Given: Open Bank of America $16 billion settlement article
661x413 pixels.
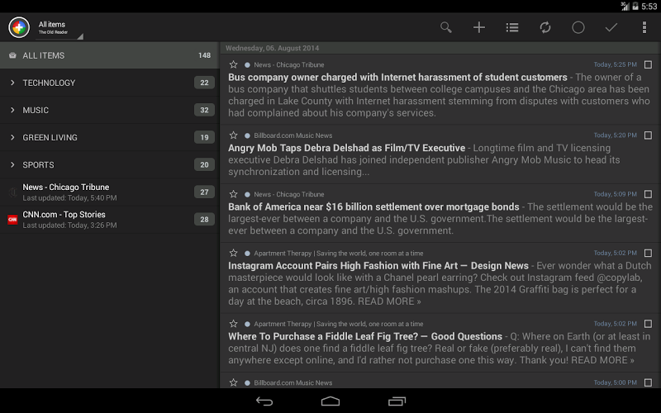Looking at the screenshot, I should pos(440,213).
